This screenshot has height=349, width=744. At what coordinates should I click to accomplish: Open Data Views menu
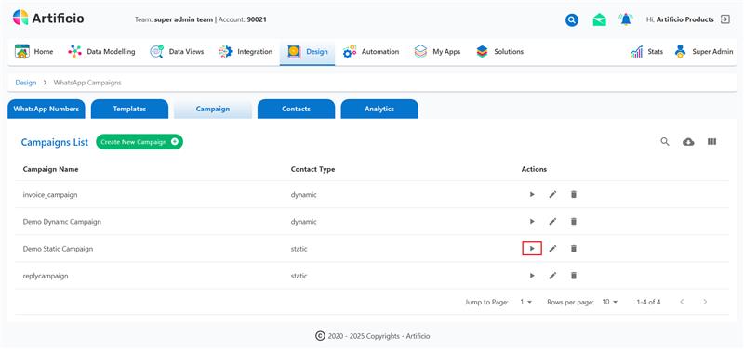177,52
